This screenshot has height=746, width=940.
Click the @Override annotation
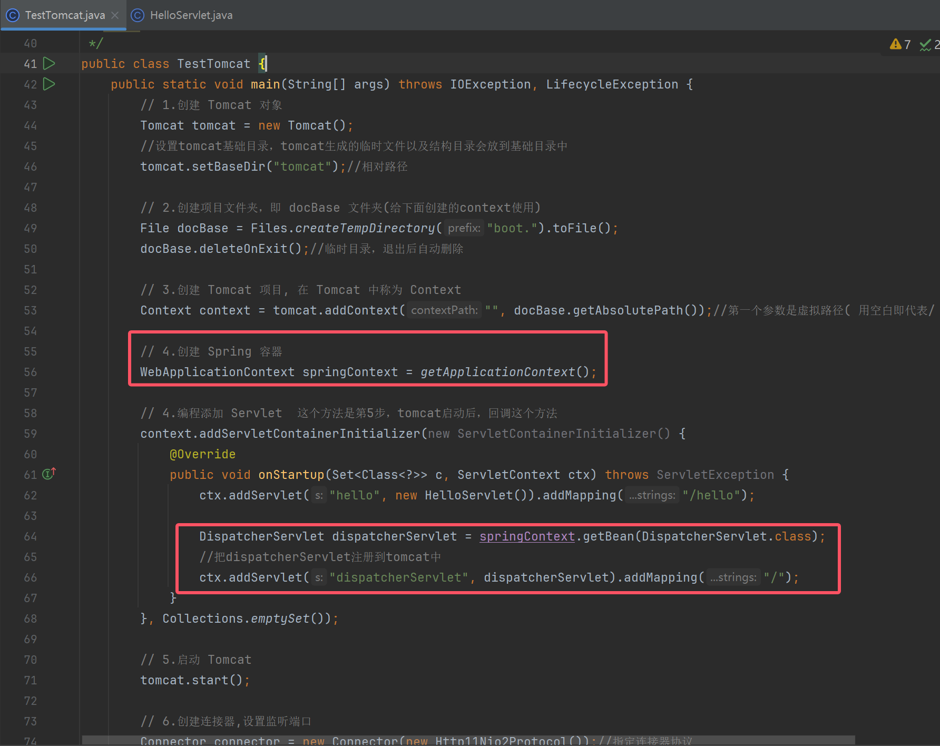click(x=202, y=454)
